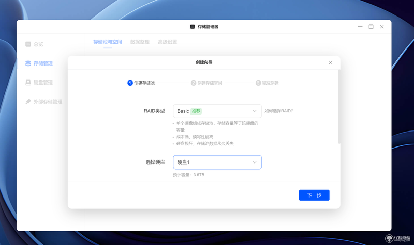Click the 总览 overview sidebar icon
The height and width of the screenshot is (245, 414).
[28, 44]
